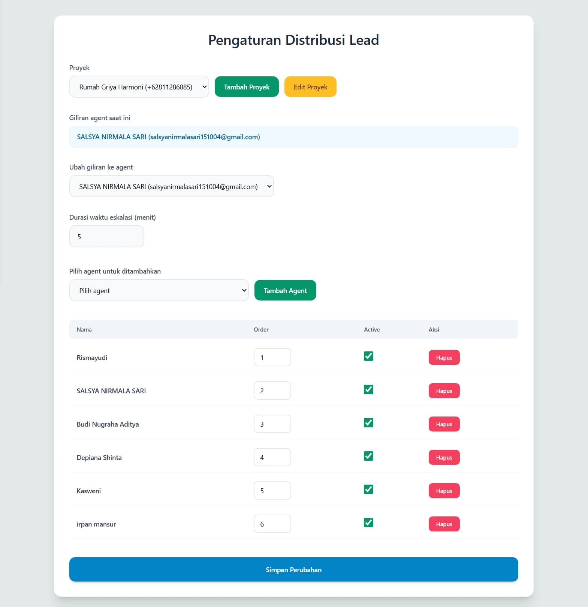Click the Tambah Agent button
The image size is (588, 607).
(285, 290)
